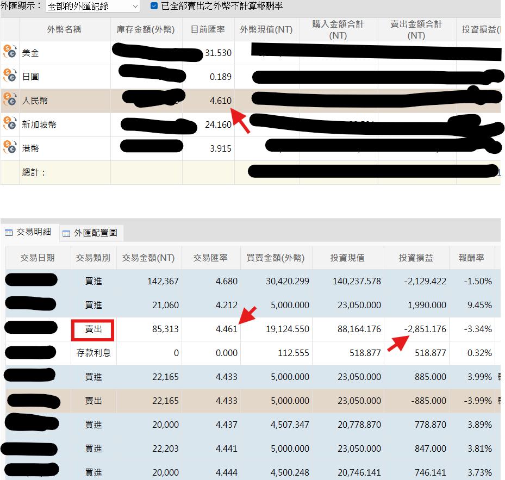The image size is (505, 480).
Task: Click the table icon on 外匯配置圖 tab
Action: pyautogui.click(x=66, y=234)
